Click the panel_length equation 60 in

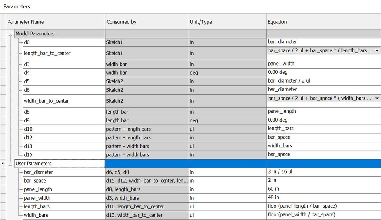click(x=323, y=189)
